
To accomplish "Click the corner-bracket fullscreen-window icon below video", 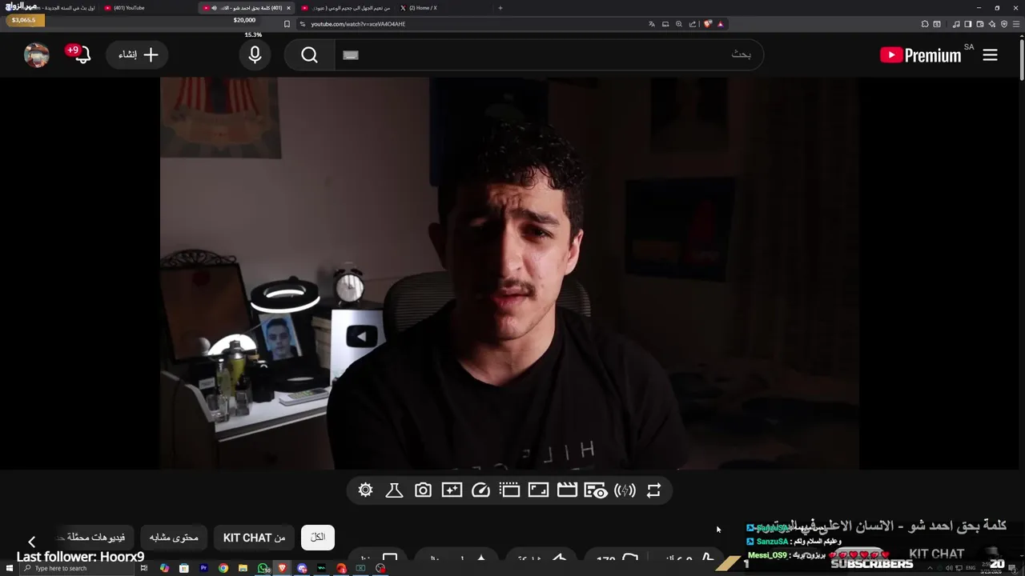I will click(538, 490).
